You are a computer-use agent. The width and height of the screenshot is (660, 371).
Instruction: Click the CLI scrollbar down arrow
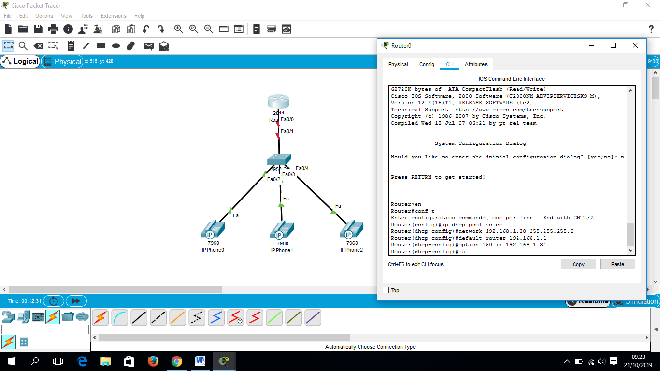[x=631, y=250]
